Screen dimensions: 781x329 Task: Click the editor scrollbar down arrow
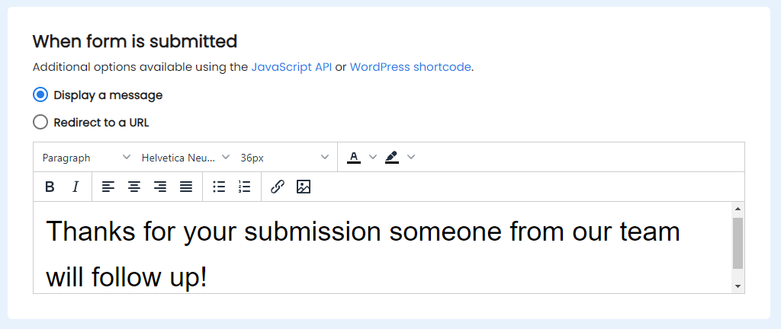[738, 286]
